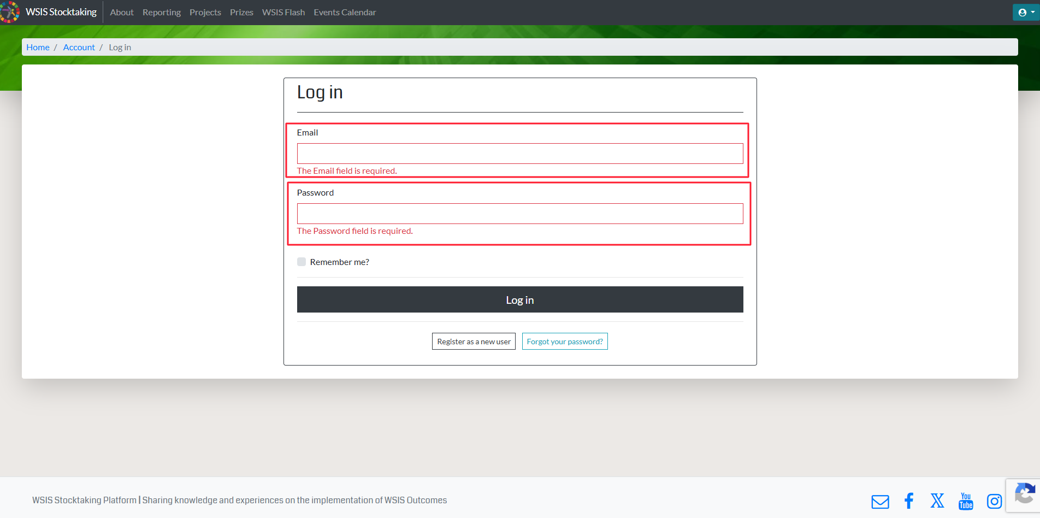Screen dimensions: 1040x518
Task: Open the X (Twitter) icon link
Action: [x=937, y=501]
